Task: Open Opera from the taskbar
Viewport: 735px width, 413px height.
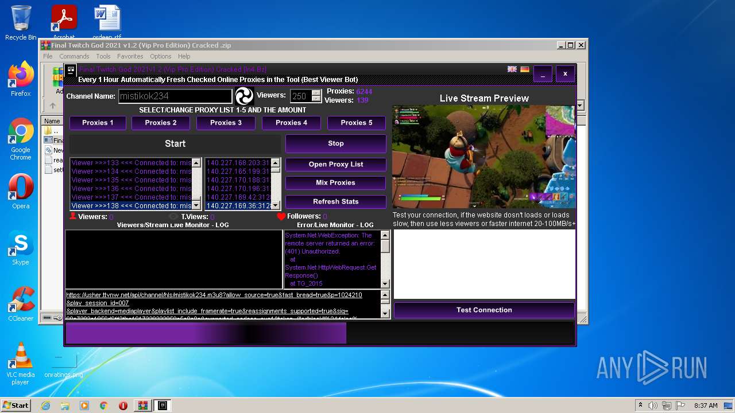Action: [x=123, y=406]
